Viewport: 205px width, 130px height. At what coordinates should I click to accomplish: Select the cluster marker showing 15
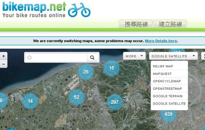click(x=112, y=68)
